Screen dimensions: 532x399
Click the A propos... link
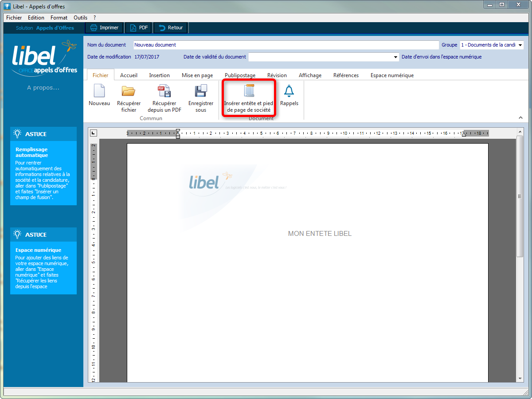click(43, 88)
